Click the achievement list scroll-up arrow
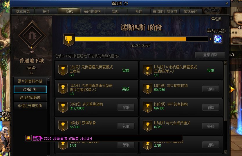Image resolution: width=242 pixels, height=156 pixels. click(225, 62)
